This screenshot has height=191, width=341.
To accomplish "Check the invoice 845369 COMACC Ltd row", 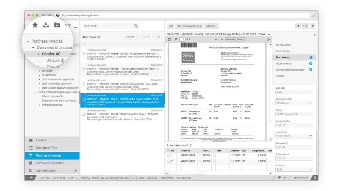I will (x=83, y=84).
